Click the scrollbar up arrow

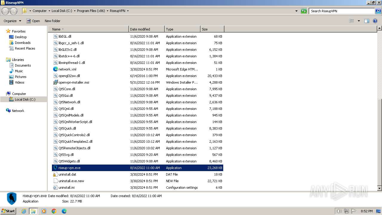pyautogui.click(x=379, y=28)
